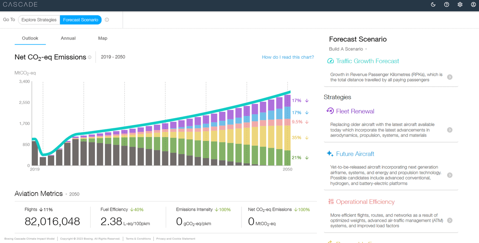Click the Traffic Growth Forecast gauge icon
Viewport: 479px width, 243px height.
330,61
